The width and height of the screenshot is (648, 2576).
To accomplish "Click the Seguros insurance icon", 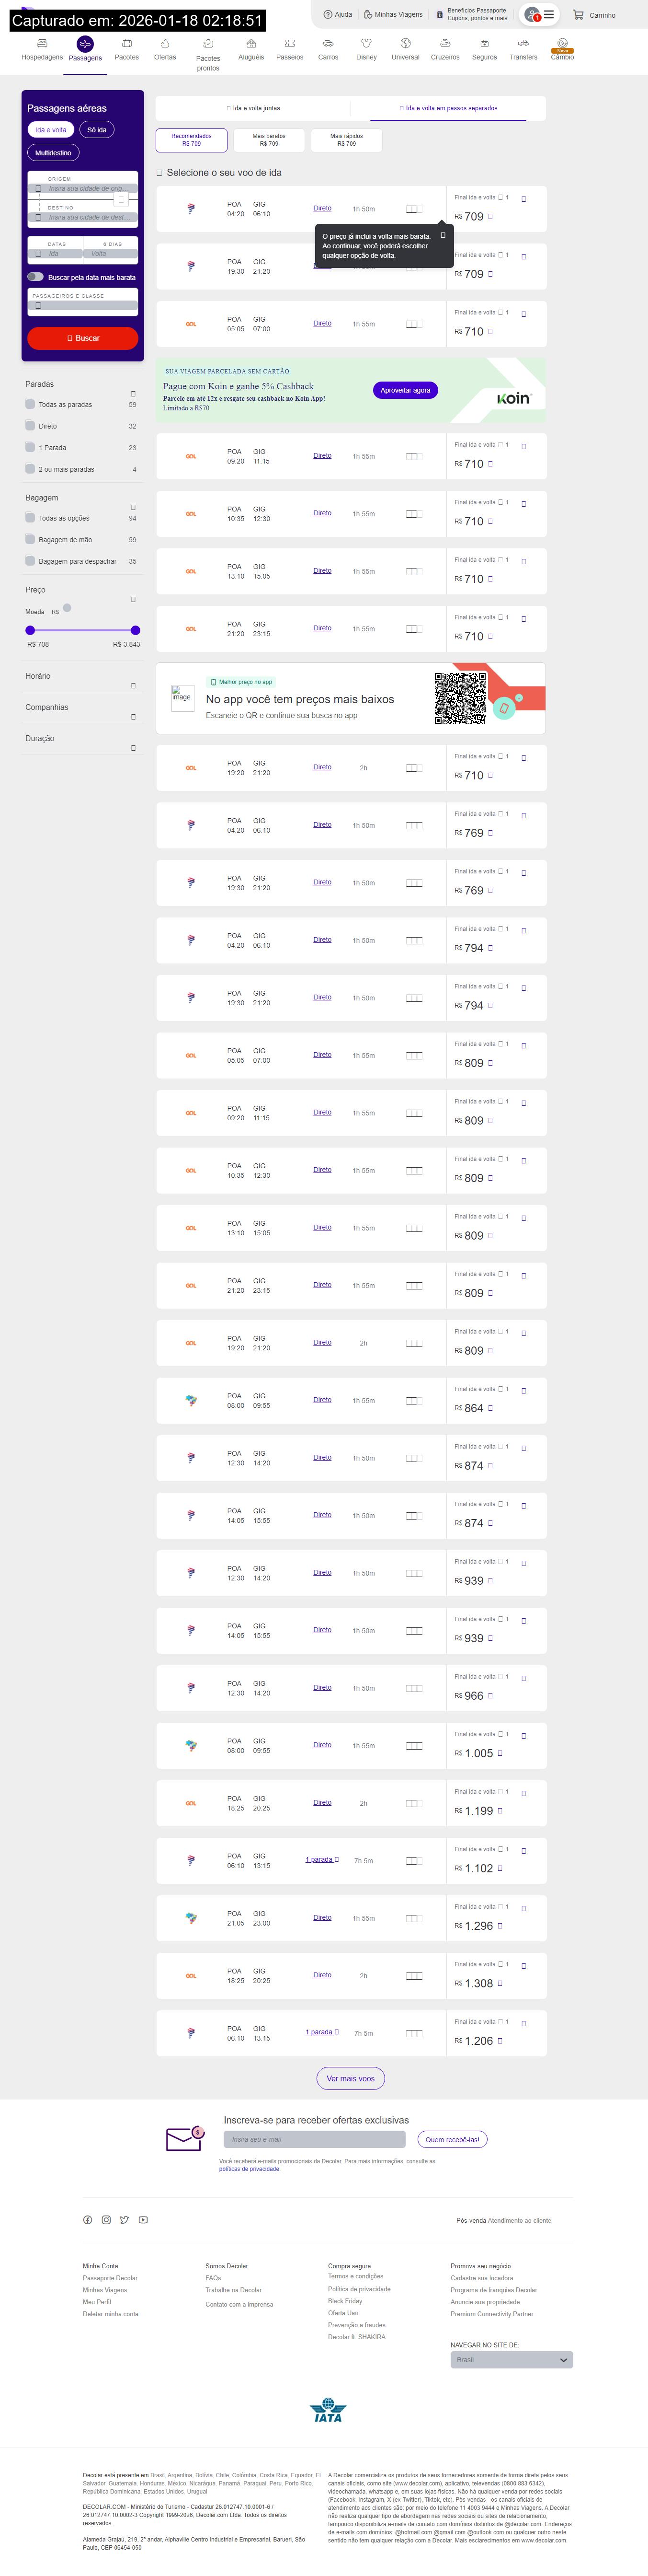I will (x=484, y=44).
